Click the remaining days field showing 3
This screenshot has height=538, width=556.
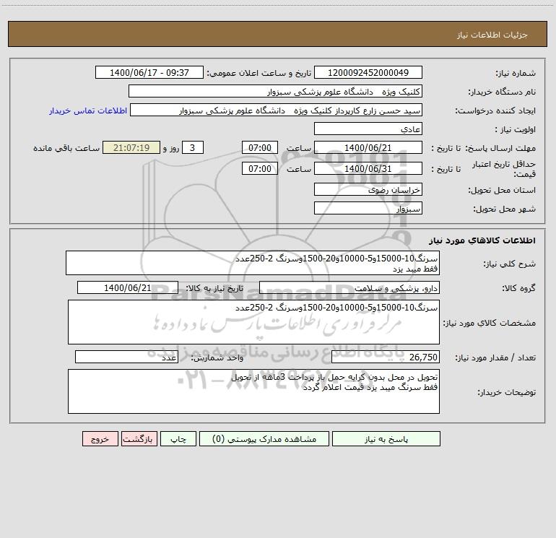click(x=193, y=147)
